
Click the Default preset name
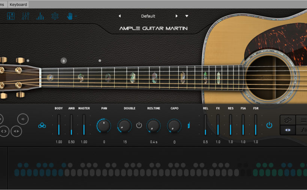[x=148, y=16]
